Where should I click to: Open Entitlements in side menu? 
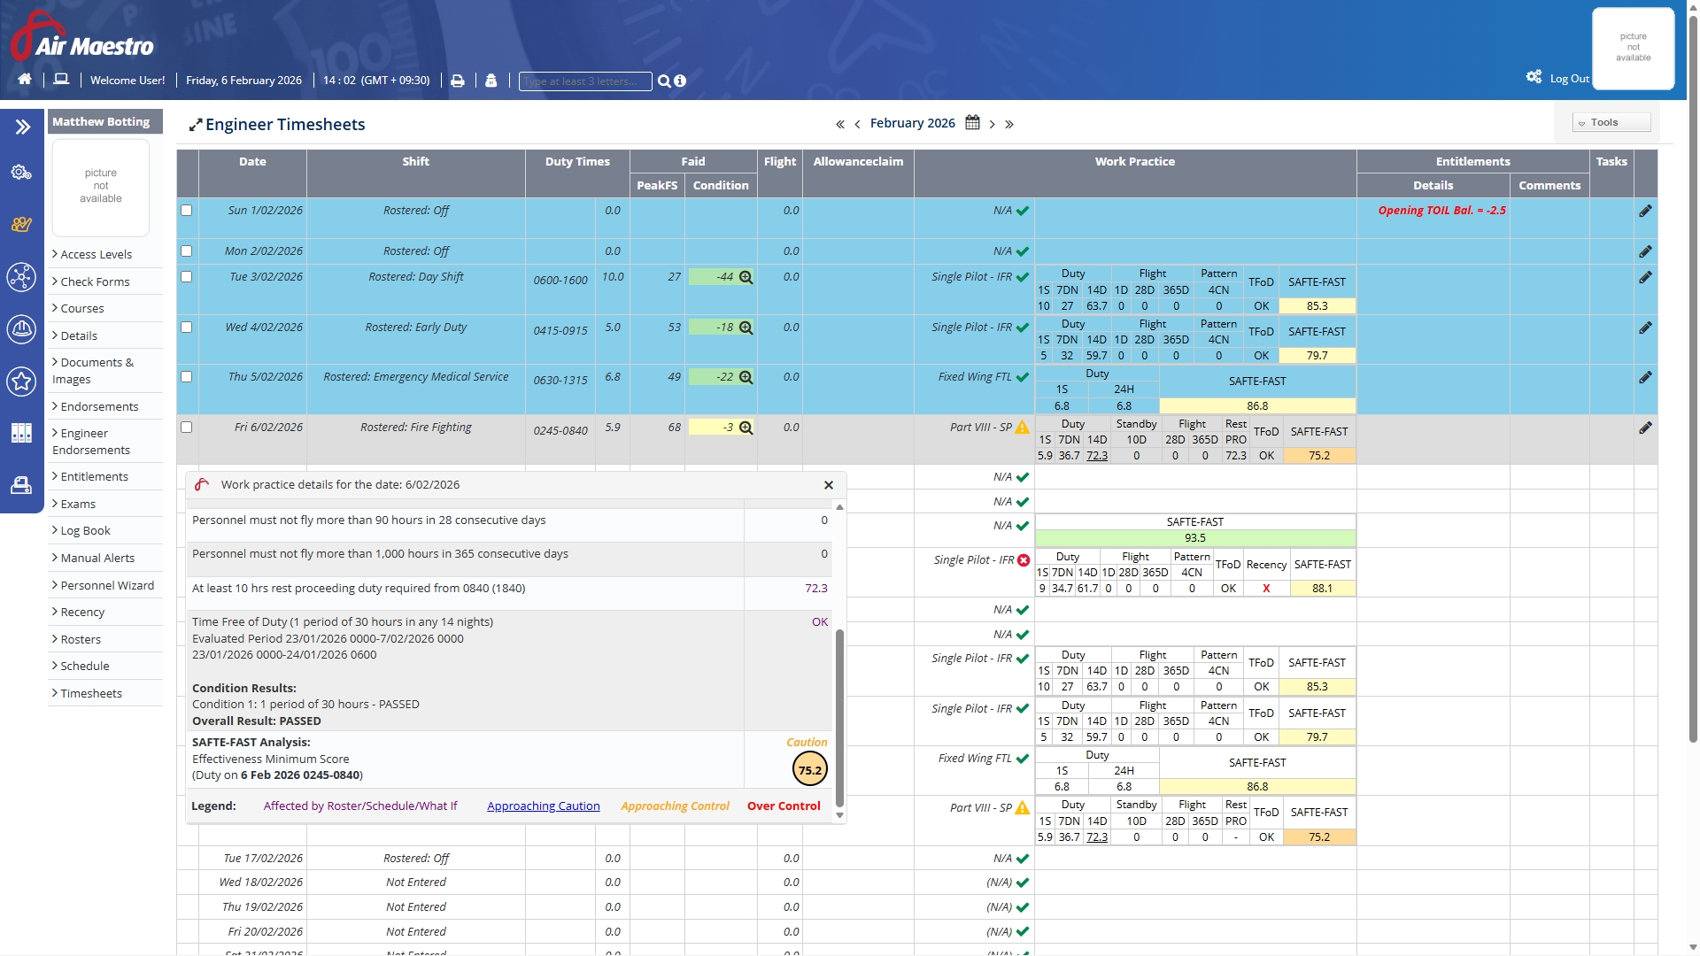point(94,476)
